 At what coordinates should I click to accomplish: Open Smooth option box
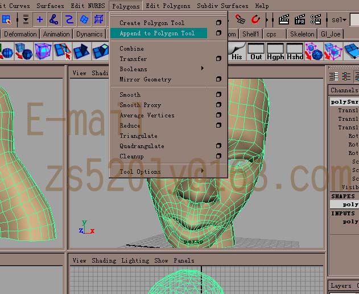coord(218,95)
